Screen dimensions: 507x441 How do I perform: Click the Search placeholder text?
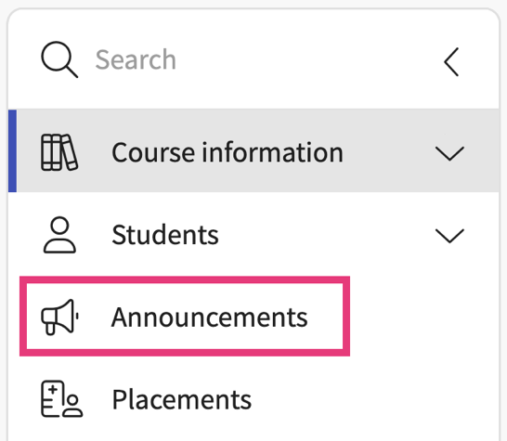coord(136,59)
